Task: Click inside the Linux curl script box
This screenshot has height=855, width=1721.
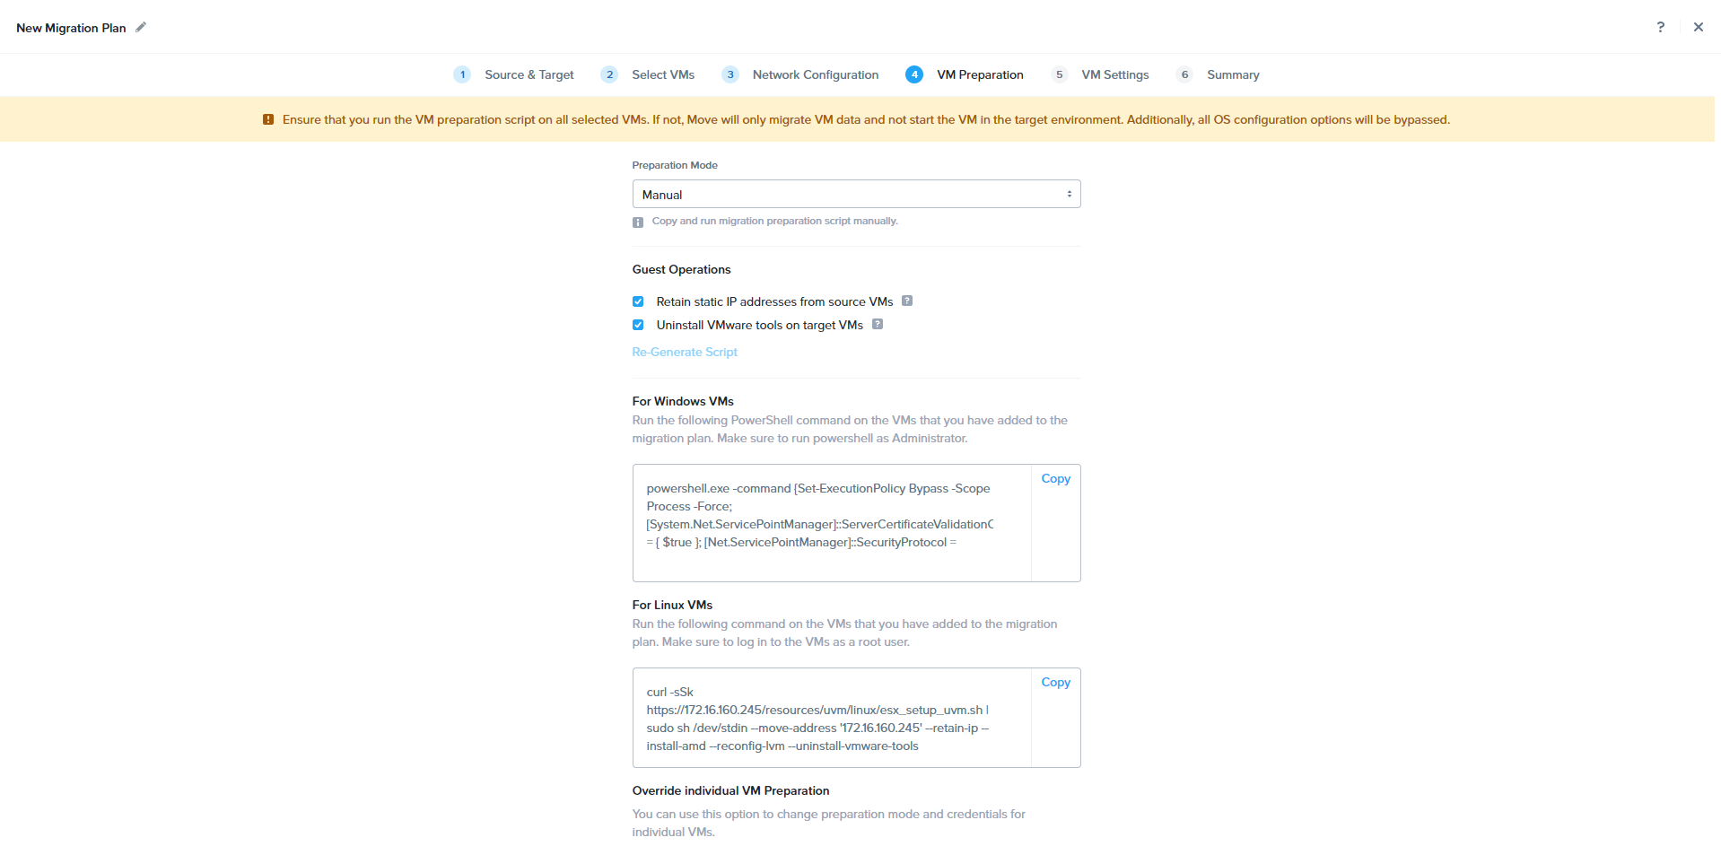Action: [831, 718]
